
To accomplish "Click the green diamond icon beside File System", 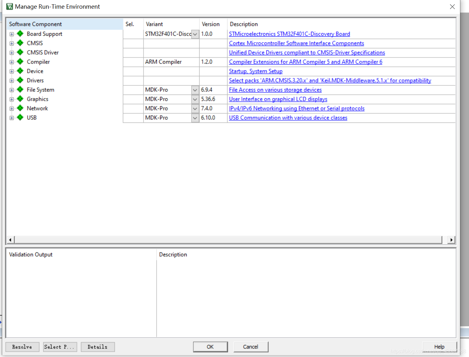I will point(20,89).
